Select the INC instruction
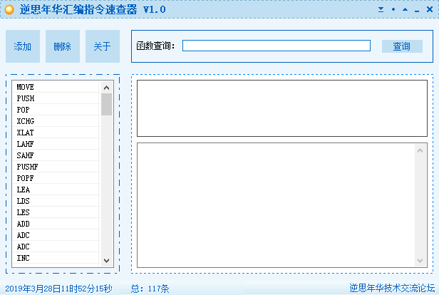439x295 pixels. tap(57, 258)
